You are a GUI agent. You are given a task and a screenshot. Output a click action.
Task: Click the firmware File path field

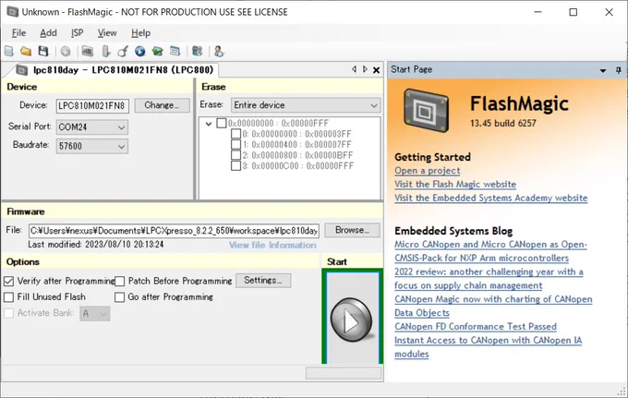[174, 231]
